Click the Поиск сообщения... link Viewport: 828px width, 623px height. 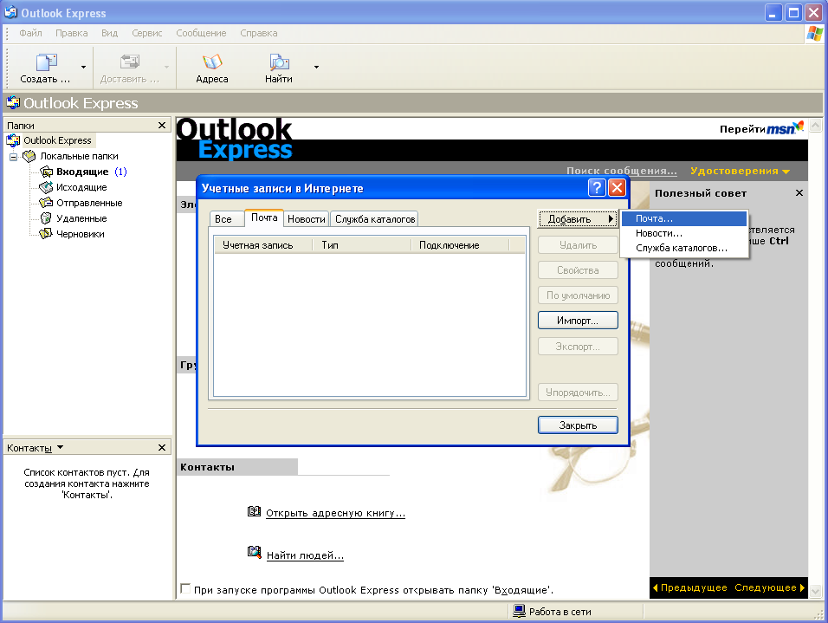pyautogui.click(x=622, y=171)
